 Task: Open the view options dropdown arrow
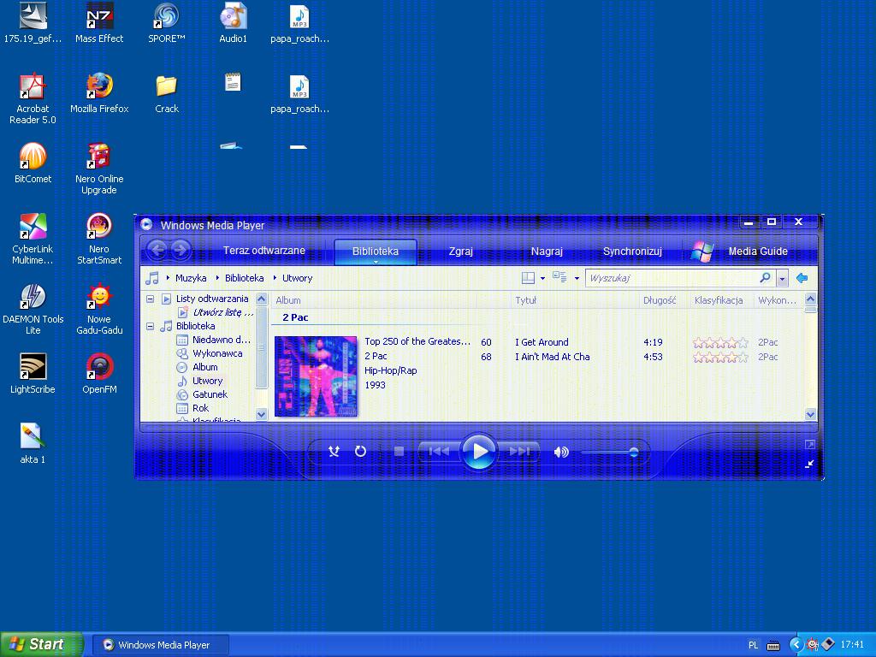577,278
